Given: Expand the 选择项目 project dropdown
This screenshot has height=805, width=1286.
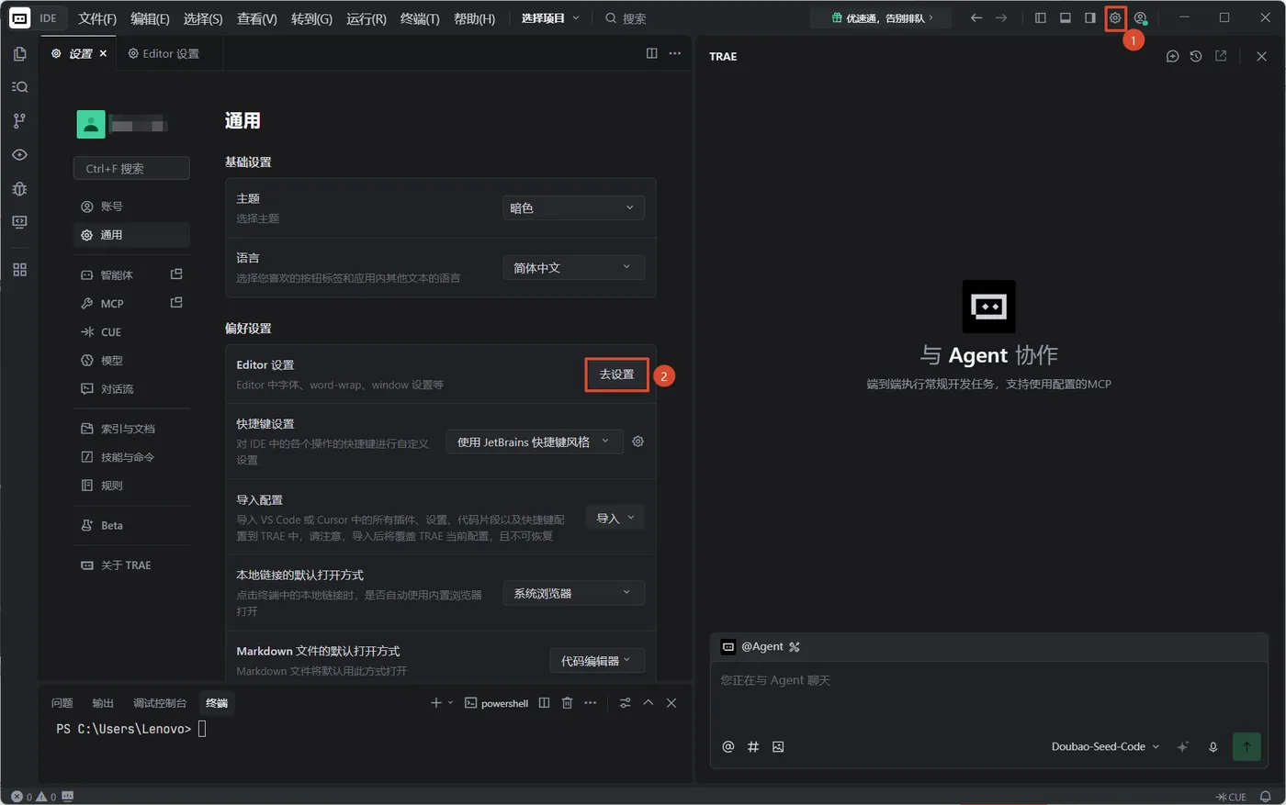Looking at the screenshot, I should point(550,18).
